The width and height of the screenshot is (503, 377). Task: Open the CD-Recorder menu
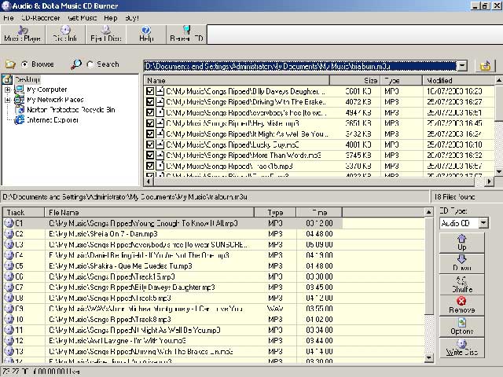pos(40,18)
